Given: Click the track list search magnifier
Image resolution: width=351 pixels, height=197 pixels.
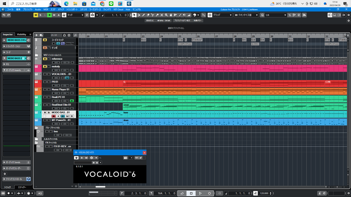Looking at the screenshot, I should pyautogui.click(x=75, y=35).
